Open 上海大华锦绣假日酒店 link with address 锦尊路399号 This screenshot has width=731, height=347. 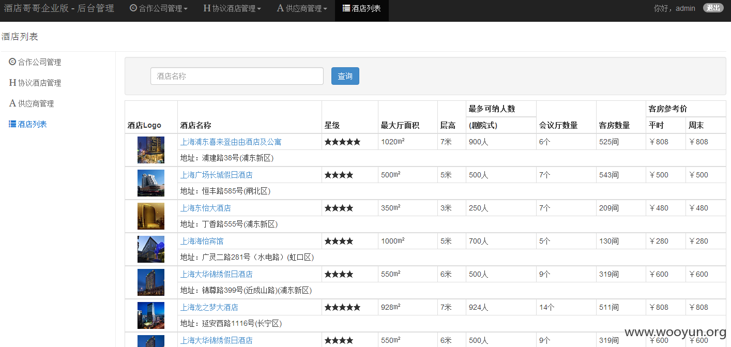(216, 274)
